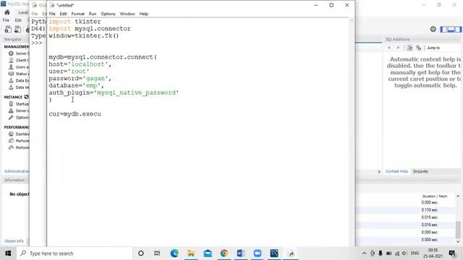Toggle the bottom output panel visibility
The height and width of the screenshot is (260, 463).
coord(451,29)
